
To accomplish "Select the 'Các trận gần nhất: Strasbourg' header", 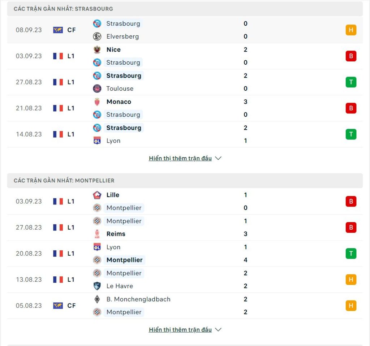I will tap(185, 9).
